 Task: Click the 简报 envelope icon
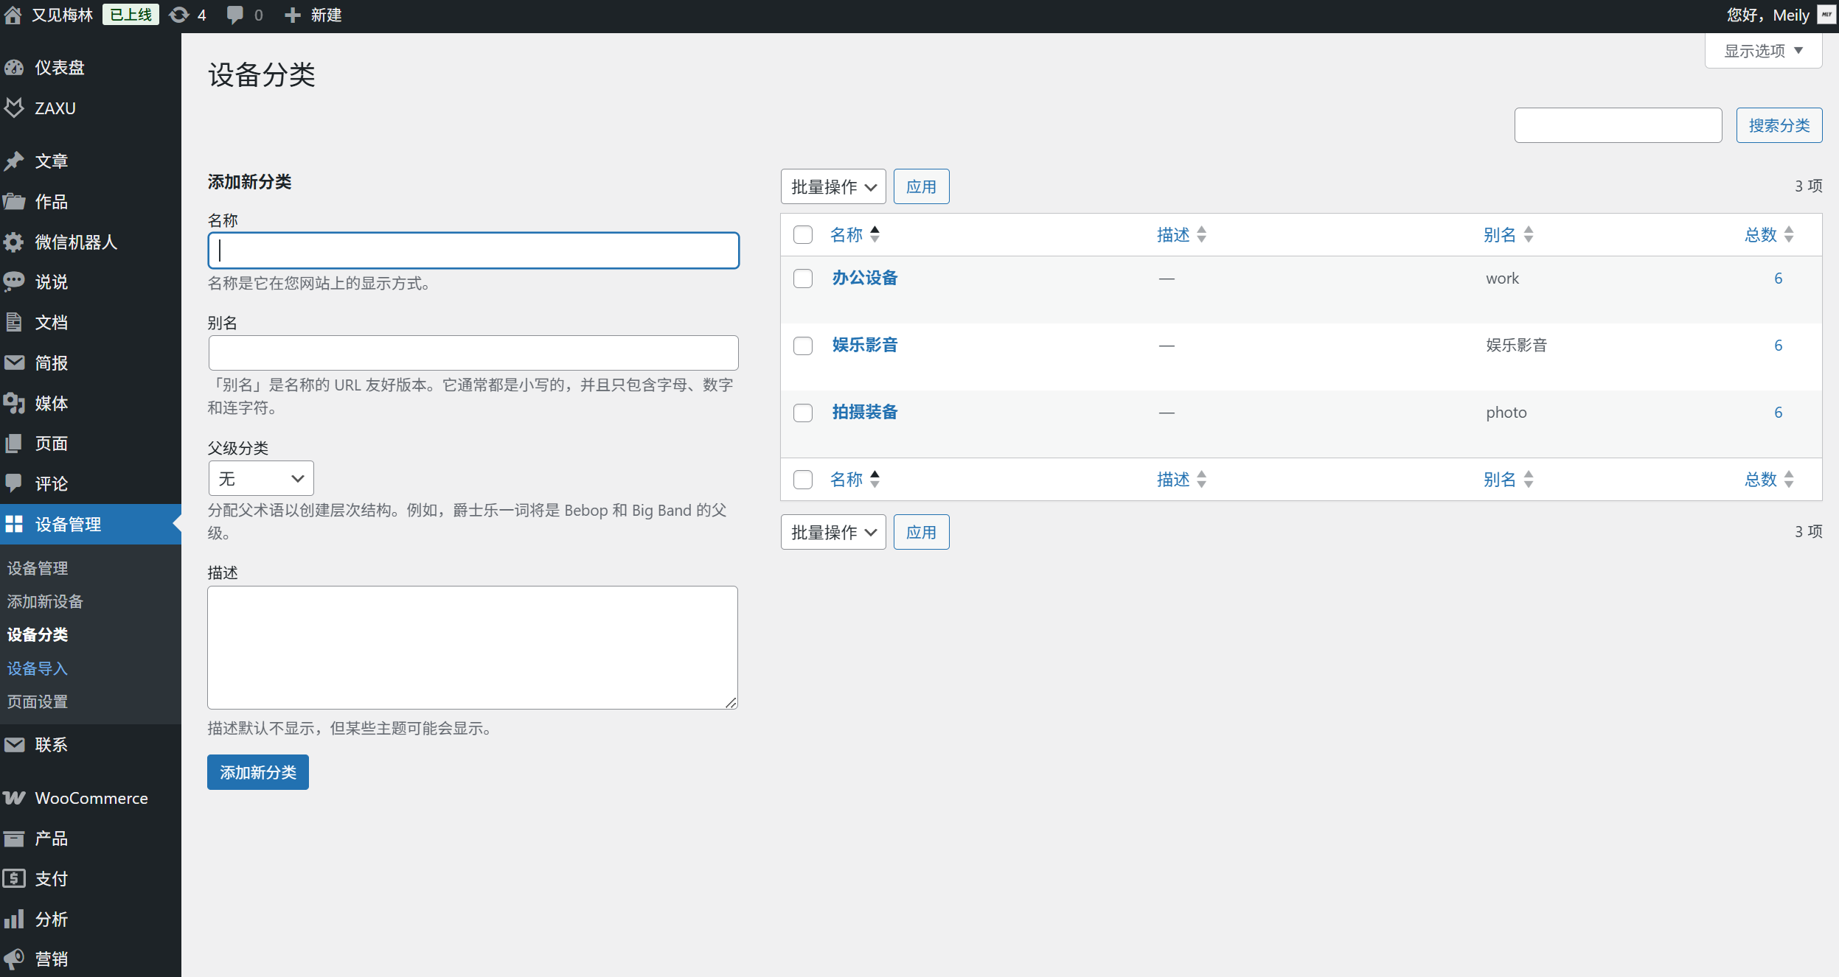[x=15, y=363]
